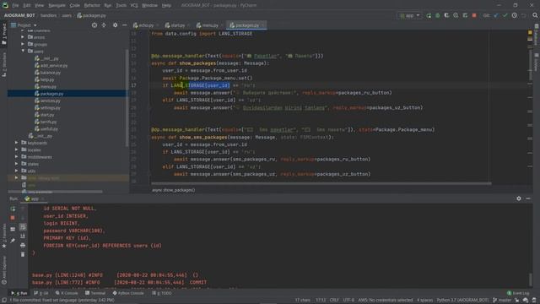Stop the running app in the top toolbar

pos(474,15)
